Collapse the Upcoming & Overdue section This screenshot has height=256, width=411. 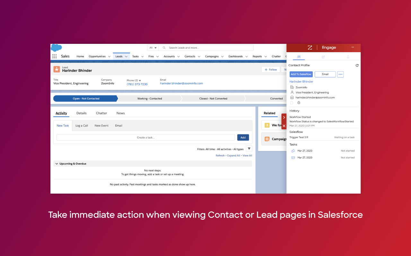[57, 164]
